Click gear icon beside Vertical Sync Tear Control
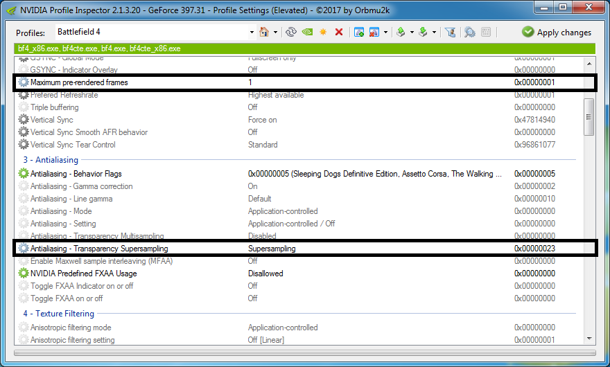Image resolution: width=610 pixels, height=367 pixels. point(24,144)
